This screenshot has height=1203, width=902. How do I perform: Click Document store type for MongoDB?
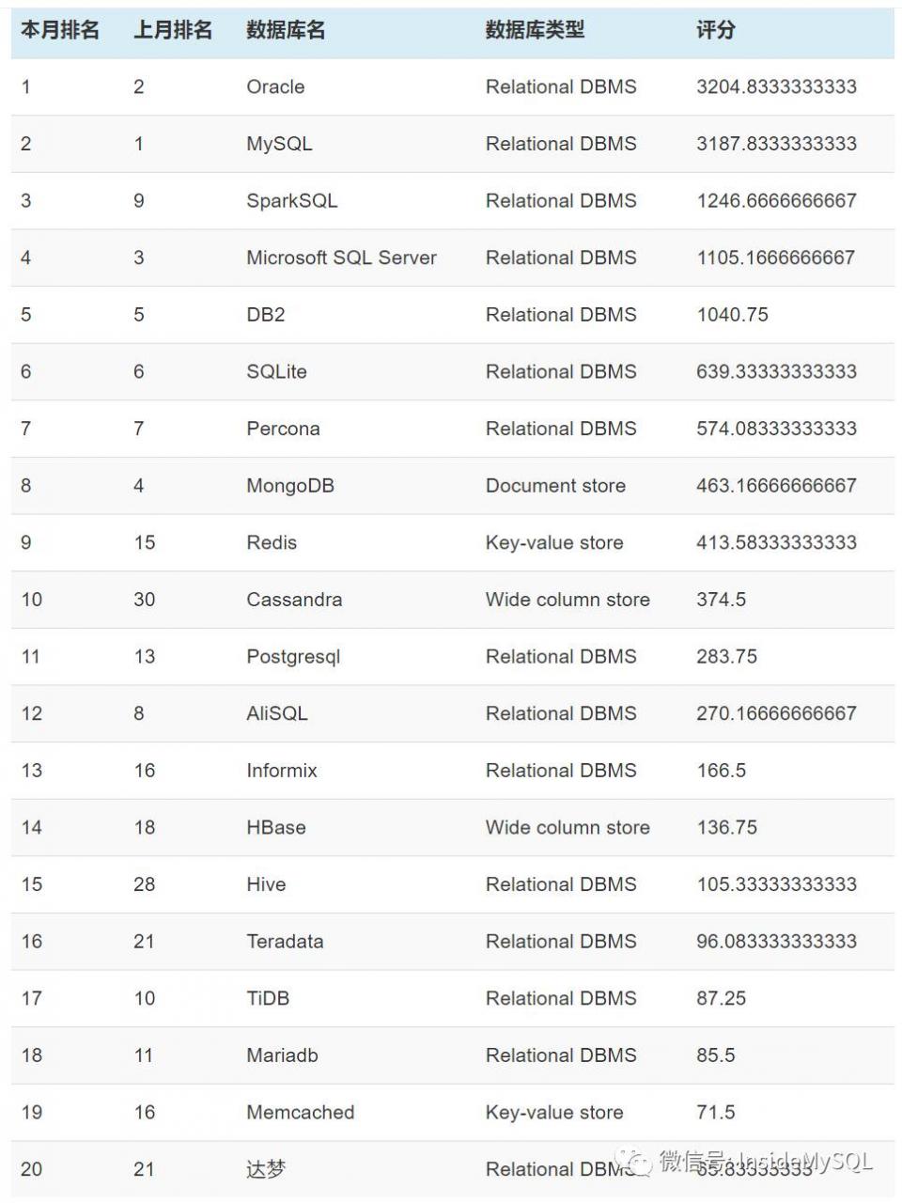555,486
